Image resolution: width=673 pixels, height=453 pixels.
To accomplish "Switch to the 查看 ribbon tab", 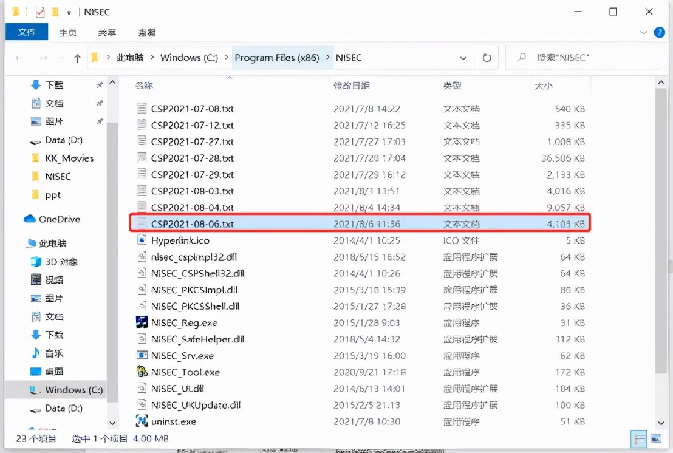I will [146, 33].
